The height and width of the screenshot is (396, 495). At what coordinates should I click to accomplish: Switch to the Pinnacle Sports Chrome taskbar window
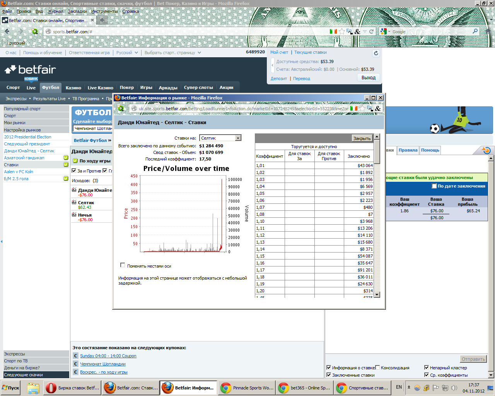[x=247, y=388]
